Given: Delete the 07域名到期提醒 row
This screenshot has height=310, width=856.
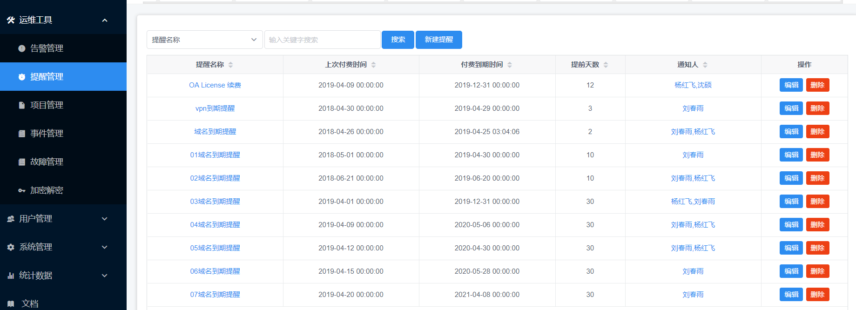Looking at the screenshot, I should 818,295.
